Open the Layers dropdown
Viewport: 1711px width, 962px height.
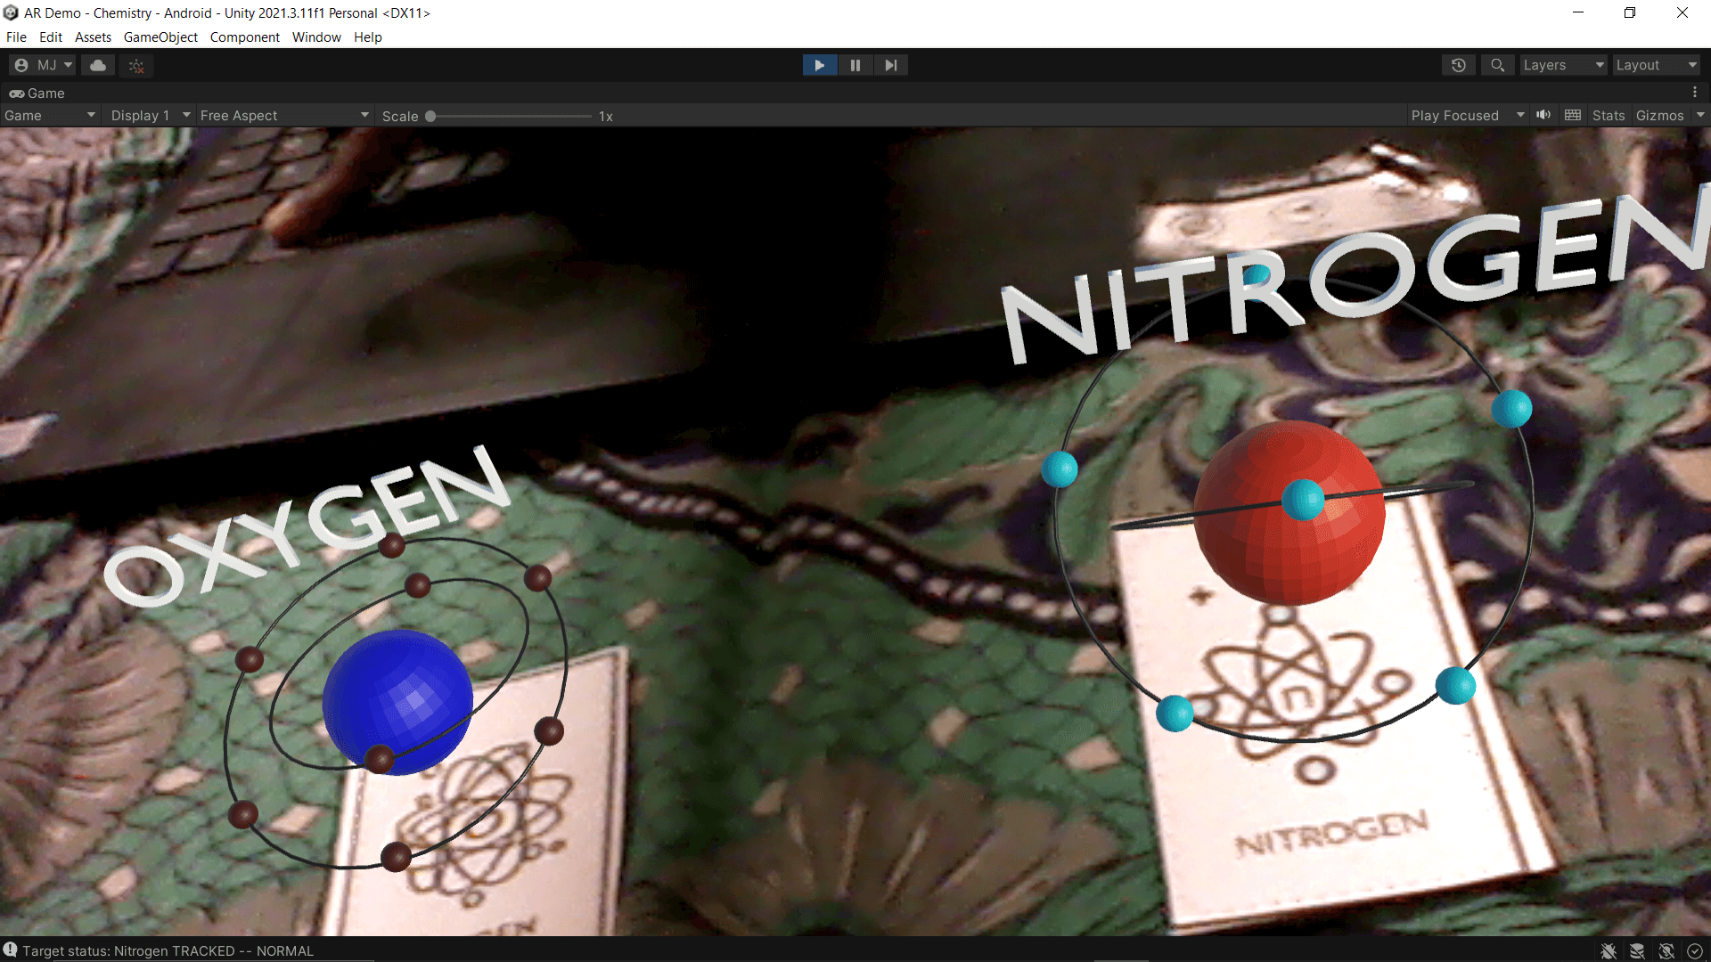click(x=1562, y=65)
